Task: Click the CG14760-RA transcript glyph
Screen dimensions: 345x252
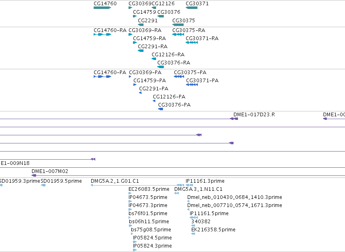Action: [102, 34]
